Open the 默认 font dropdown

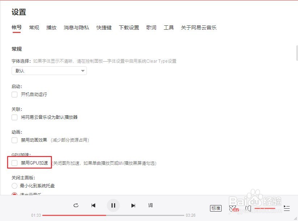pos(49,71)
